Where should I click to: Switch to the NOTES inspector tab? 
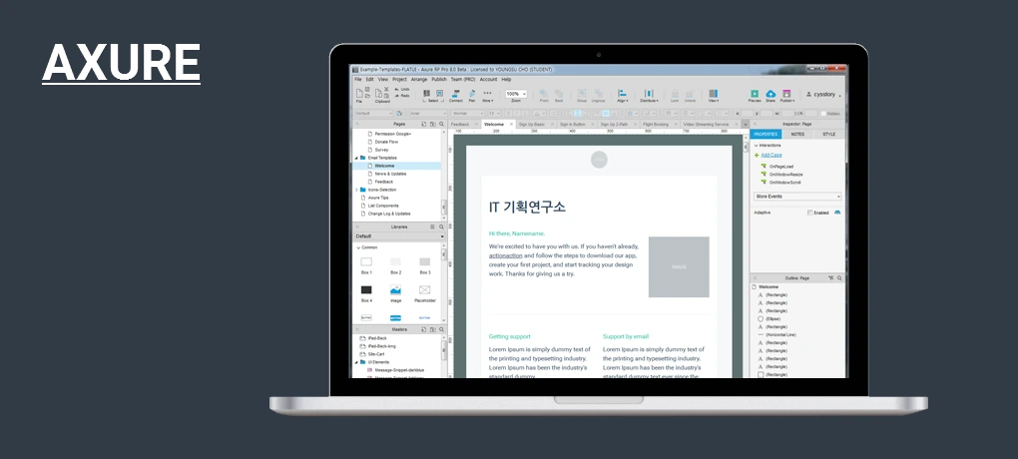pyautogui.click(x=797, y=135)
